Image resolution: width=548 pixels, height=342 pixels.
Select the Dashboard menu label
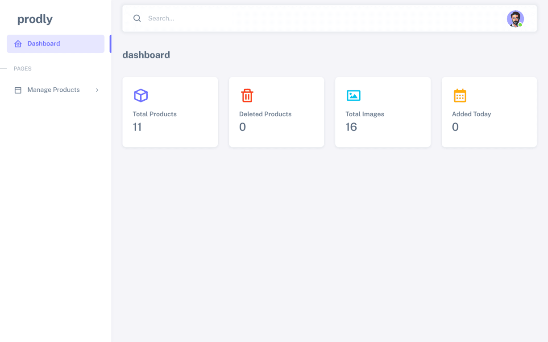click(x=44, y=44)
